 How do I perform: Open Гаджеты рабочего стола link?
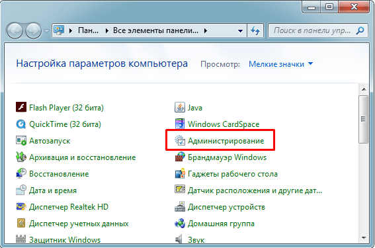coord(232,174)
